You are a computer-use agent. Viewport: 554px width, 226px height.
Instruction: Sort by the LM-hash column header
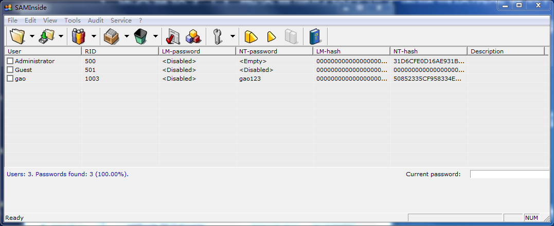tap(351, 51)
